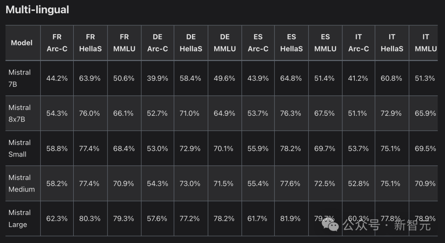Select the 70.1% cell in DE MMLU
This screenshot has height=243, width=445.
(225, 149)
